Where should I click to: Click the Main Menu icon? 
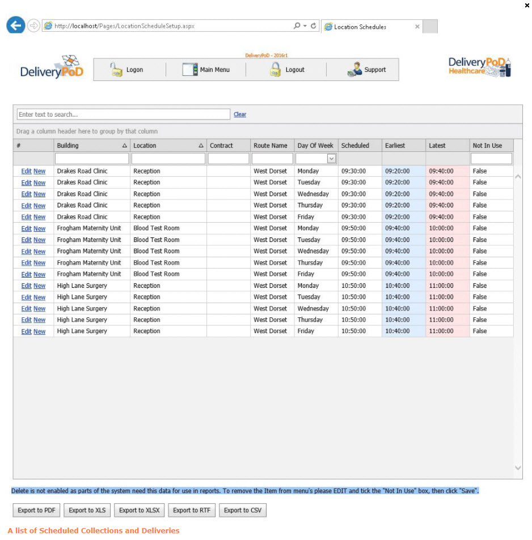tap(189, 70)
